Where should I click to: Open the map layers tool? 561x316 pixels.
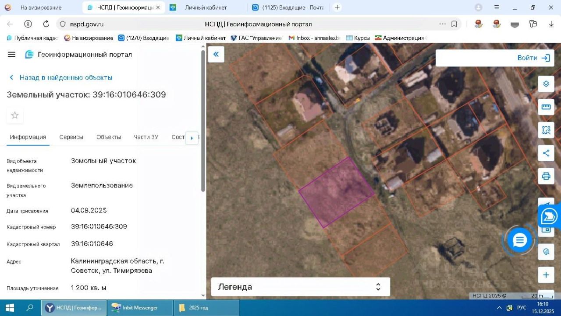point(546,84)
